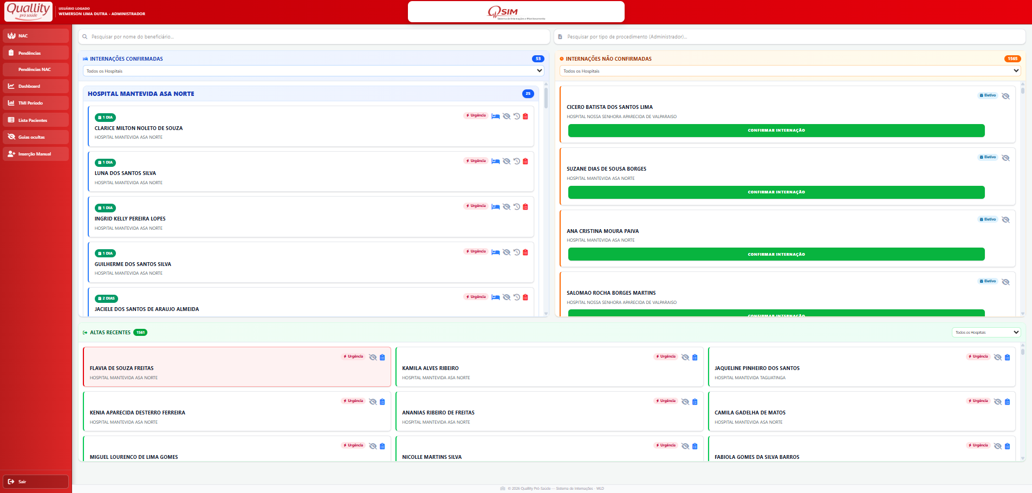Open blue clipboard for Ananias Ribeiro de Freitas

695,401
